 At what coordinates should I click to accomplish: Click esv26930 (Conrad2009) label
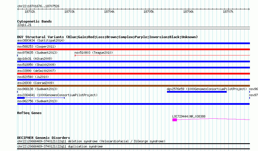click(36, 83)
